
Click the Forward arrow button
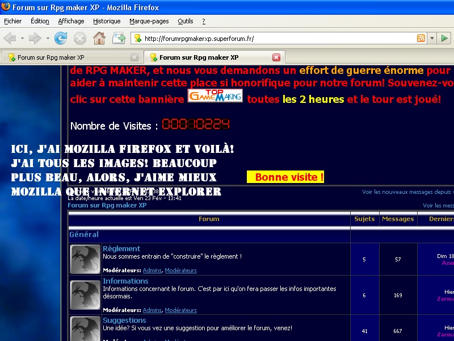tap(35, 38)
